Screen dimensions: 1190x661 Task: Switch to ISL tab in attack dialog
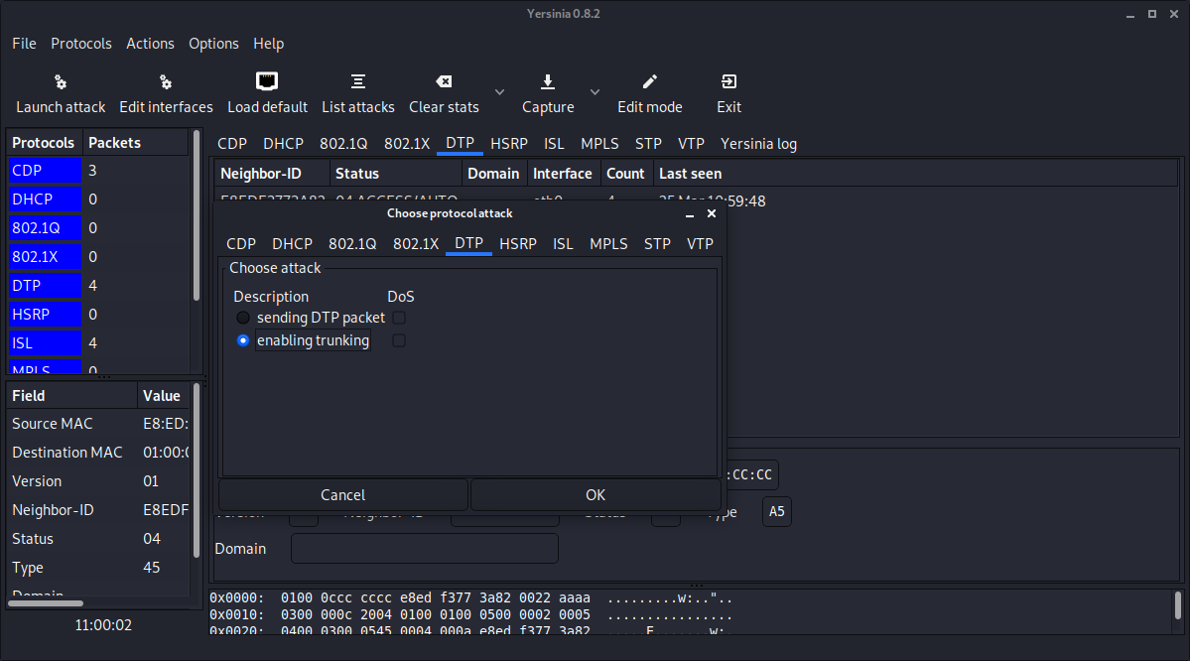click(563, 243)
